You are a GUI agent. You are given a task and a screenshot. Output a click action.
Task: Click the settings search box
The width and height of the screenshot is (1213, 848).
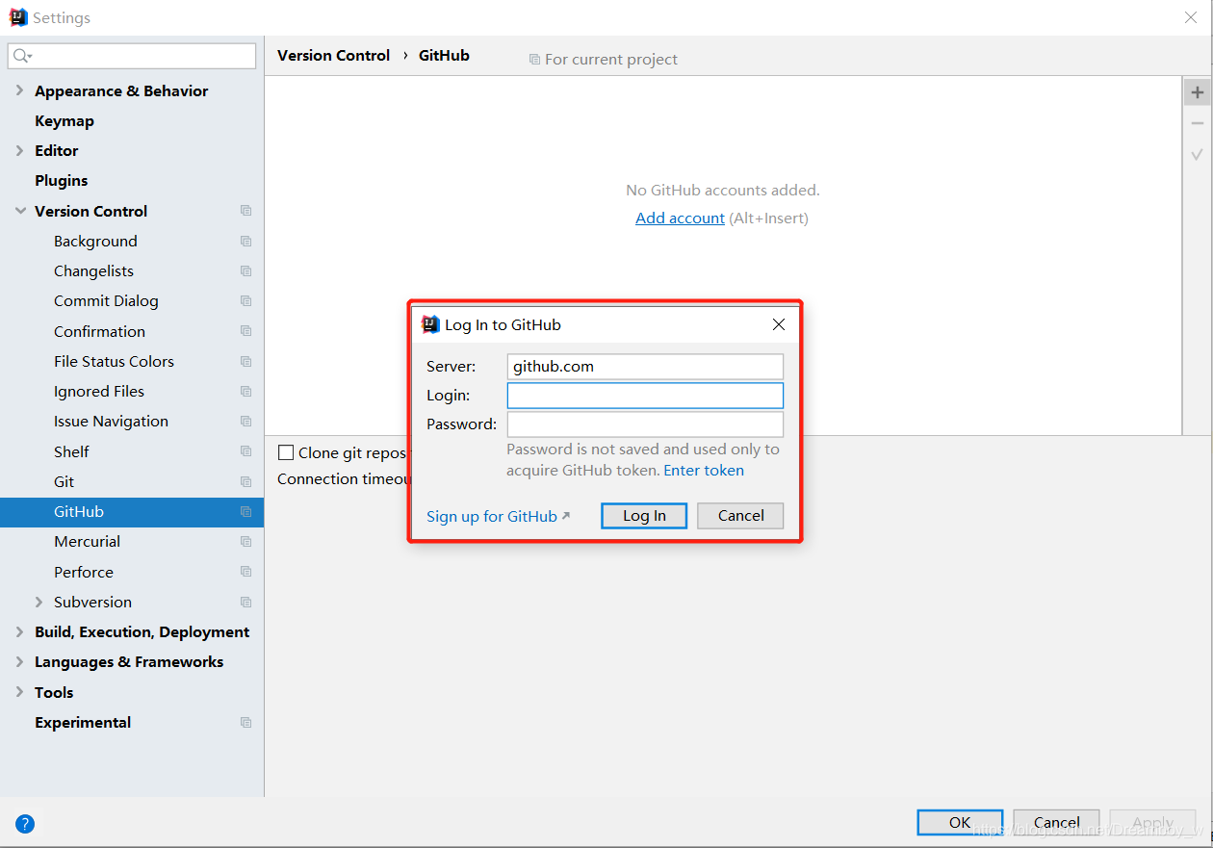(x=132, y=57)
